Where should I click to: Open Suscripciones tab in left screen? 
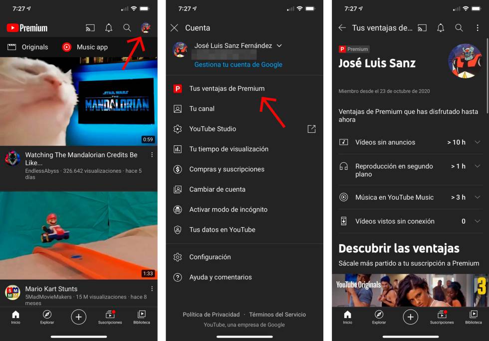(x=110, y=318)
